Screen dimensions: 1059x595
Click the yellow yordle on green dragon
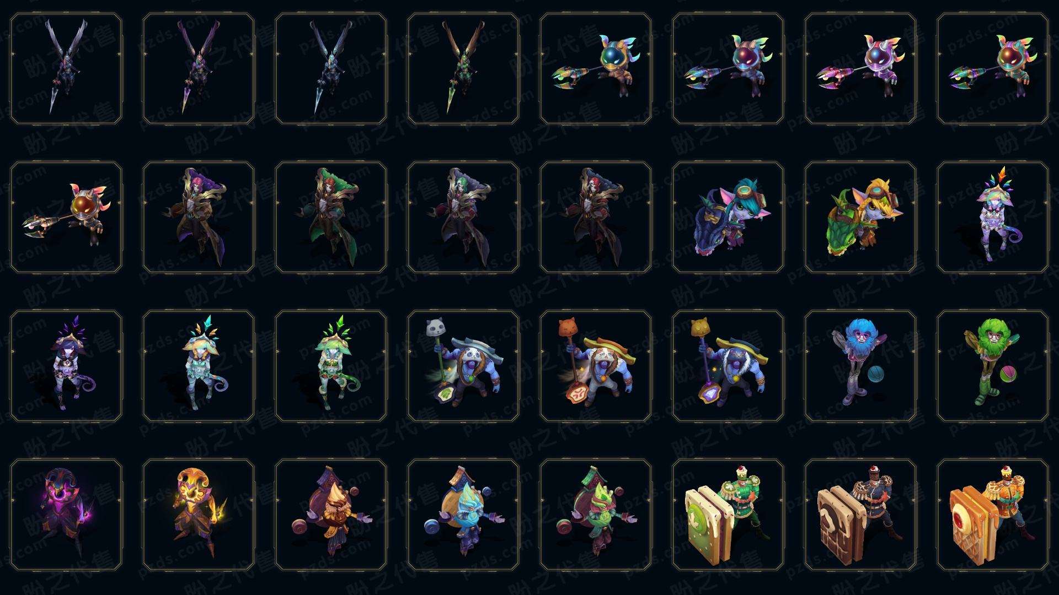860,217
